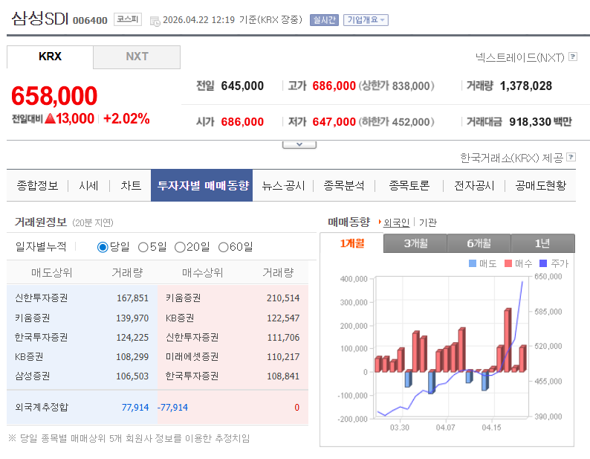Select the 20일 radio button
This screenshot has height=459, width=590.
pyautogui.click(x=180, y=247)
